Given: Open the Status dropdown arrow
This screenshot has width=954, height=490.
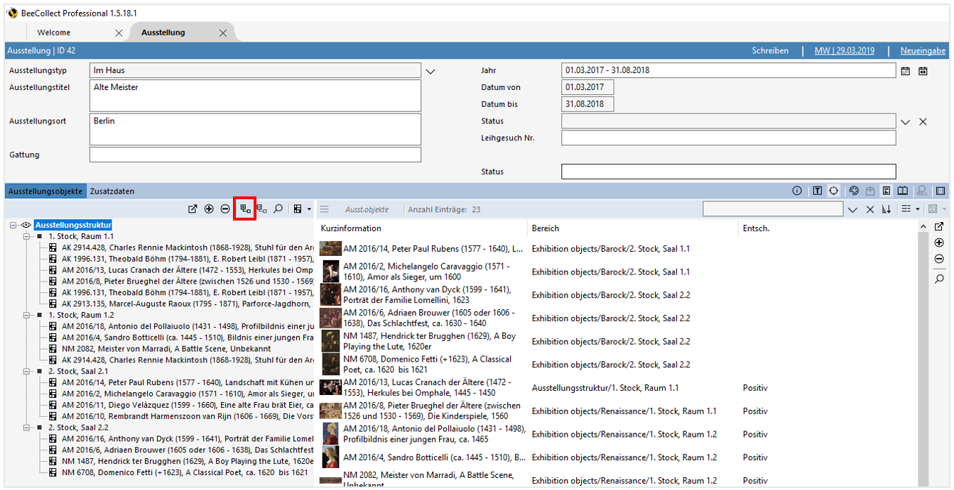Looking at the screenshot, I should (x=906, y=121).
